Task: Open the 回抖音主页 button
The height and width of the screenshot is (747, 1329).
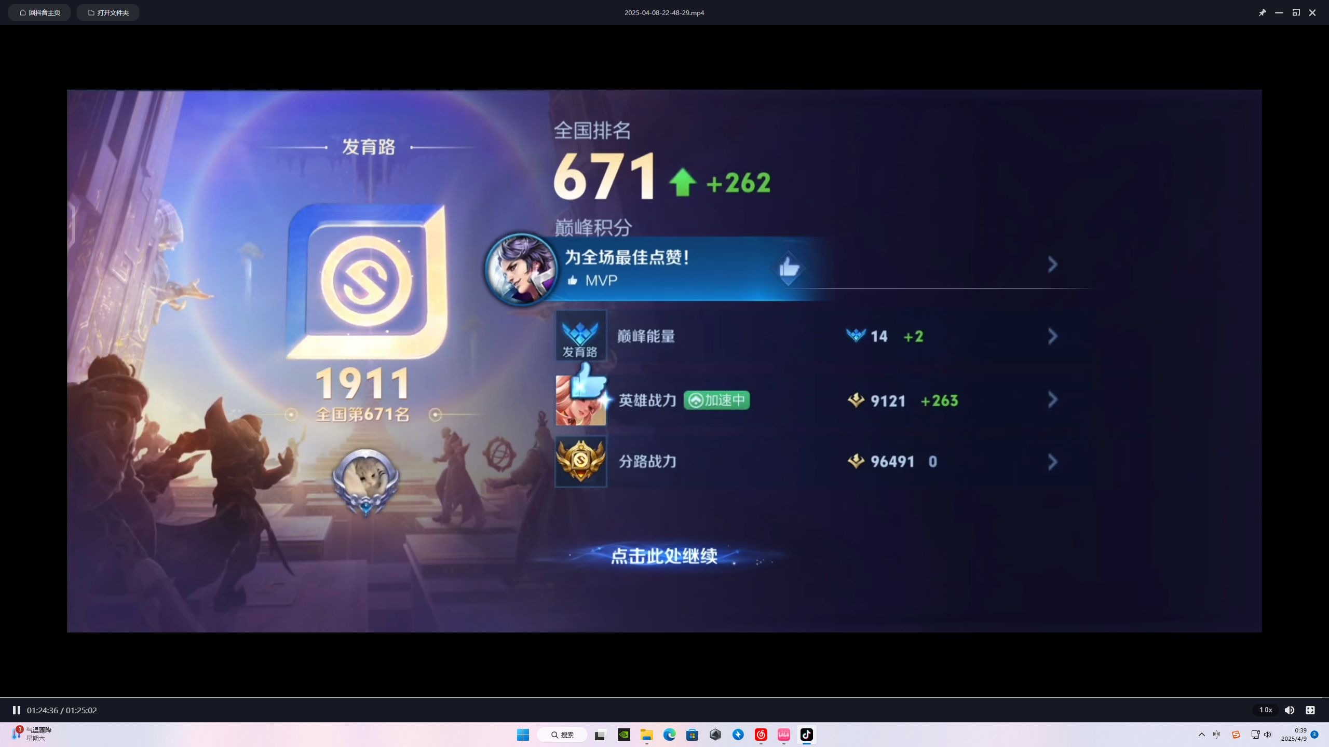Action: click(x=39, y=12)
